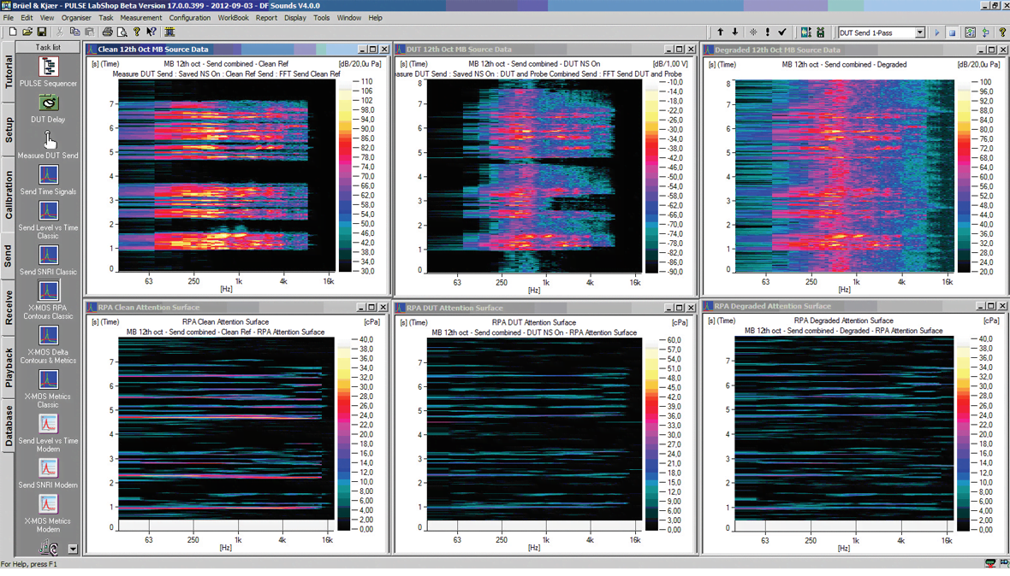The image size is (1010, 576).
Task: Click the checkmark toolbar icon
Action: click(782, 32)
